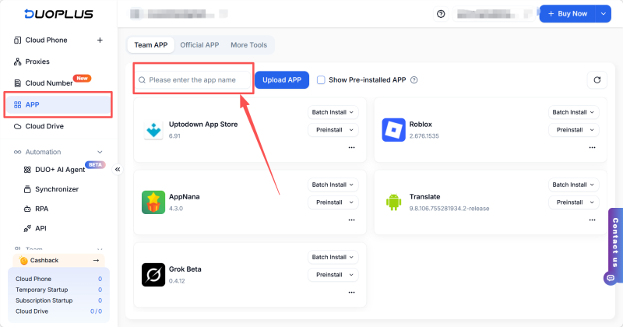Click the refresh icon in app list
Image resolution: width=623 pixels, height=327 pixels.
point(597,79)
